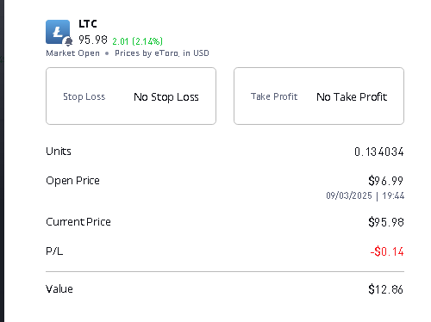Click the Market Open status text

coord(72,53)
